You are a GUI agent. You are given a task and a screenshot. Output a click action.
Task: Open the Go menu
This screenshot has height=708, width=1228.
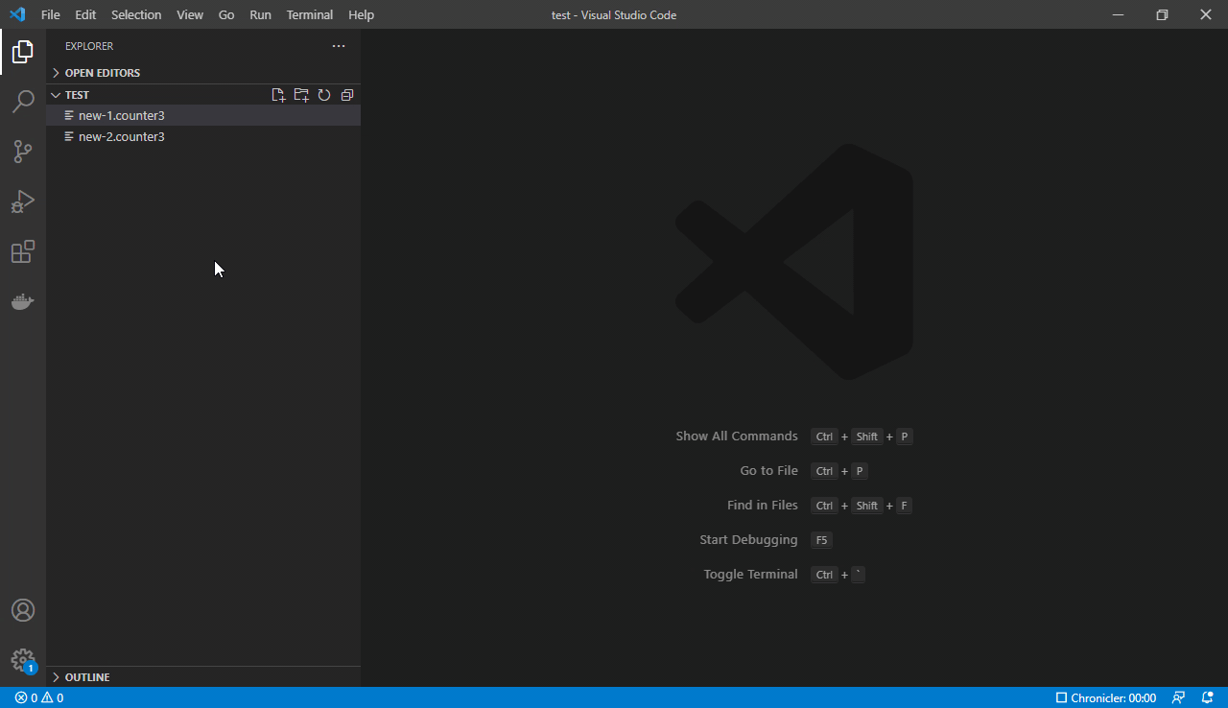226,14
